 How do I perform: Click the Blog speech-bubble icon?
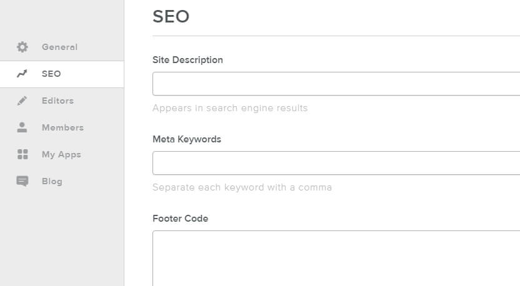(x=22, y=181)
